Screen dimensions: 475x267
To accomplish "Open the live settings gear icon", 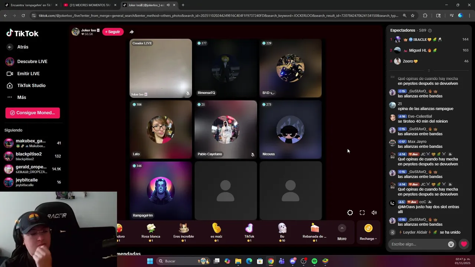I will point(350,212).
